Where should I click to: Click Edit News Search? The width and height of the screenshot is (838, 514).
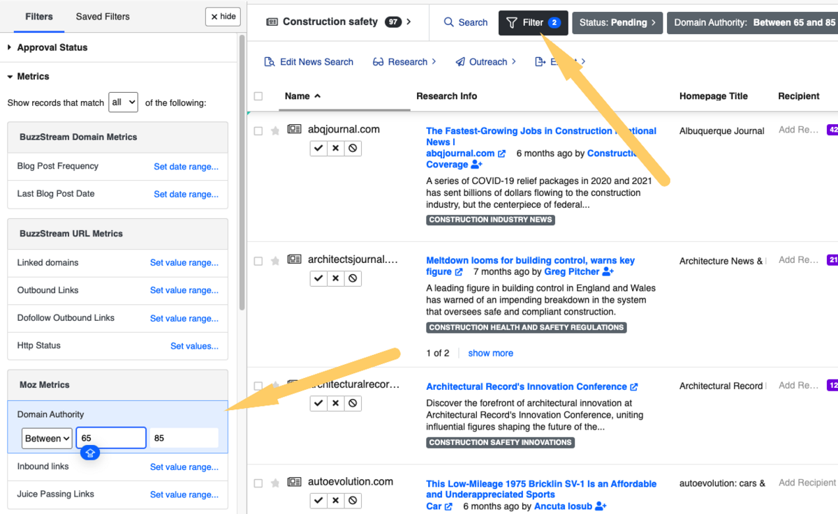(x=309, y=61)
